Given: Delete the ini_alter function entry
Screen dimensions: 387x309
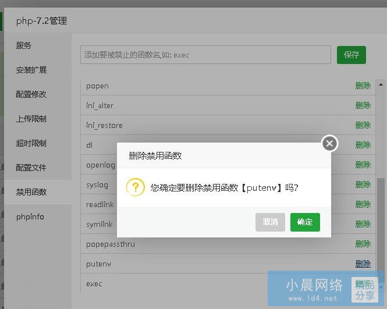Looking at the screenshot, I should (363, 105).
